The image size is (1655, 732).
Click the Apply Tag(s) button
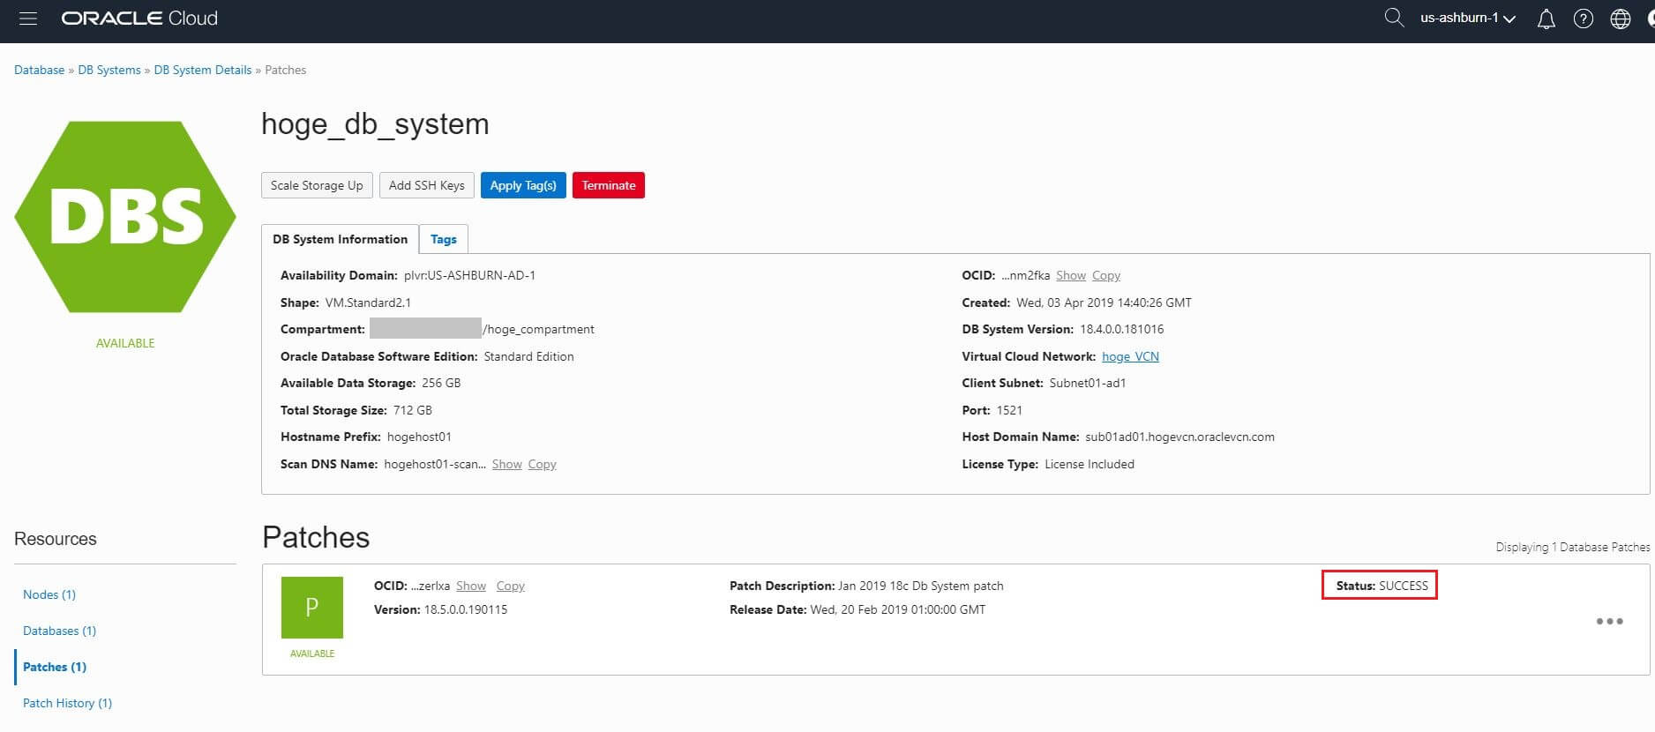tap(523, 185)
